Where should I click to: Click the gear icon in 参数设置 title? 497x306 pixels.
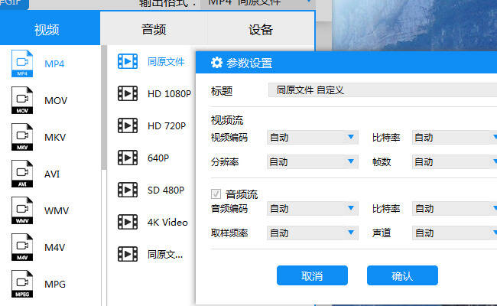point(217,63)
